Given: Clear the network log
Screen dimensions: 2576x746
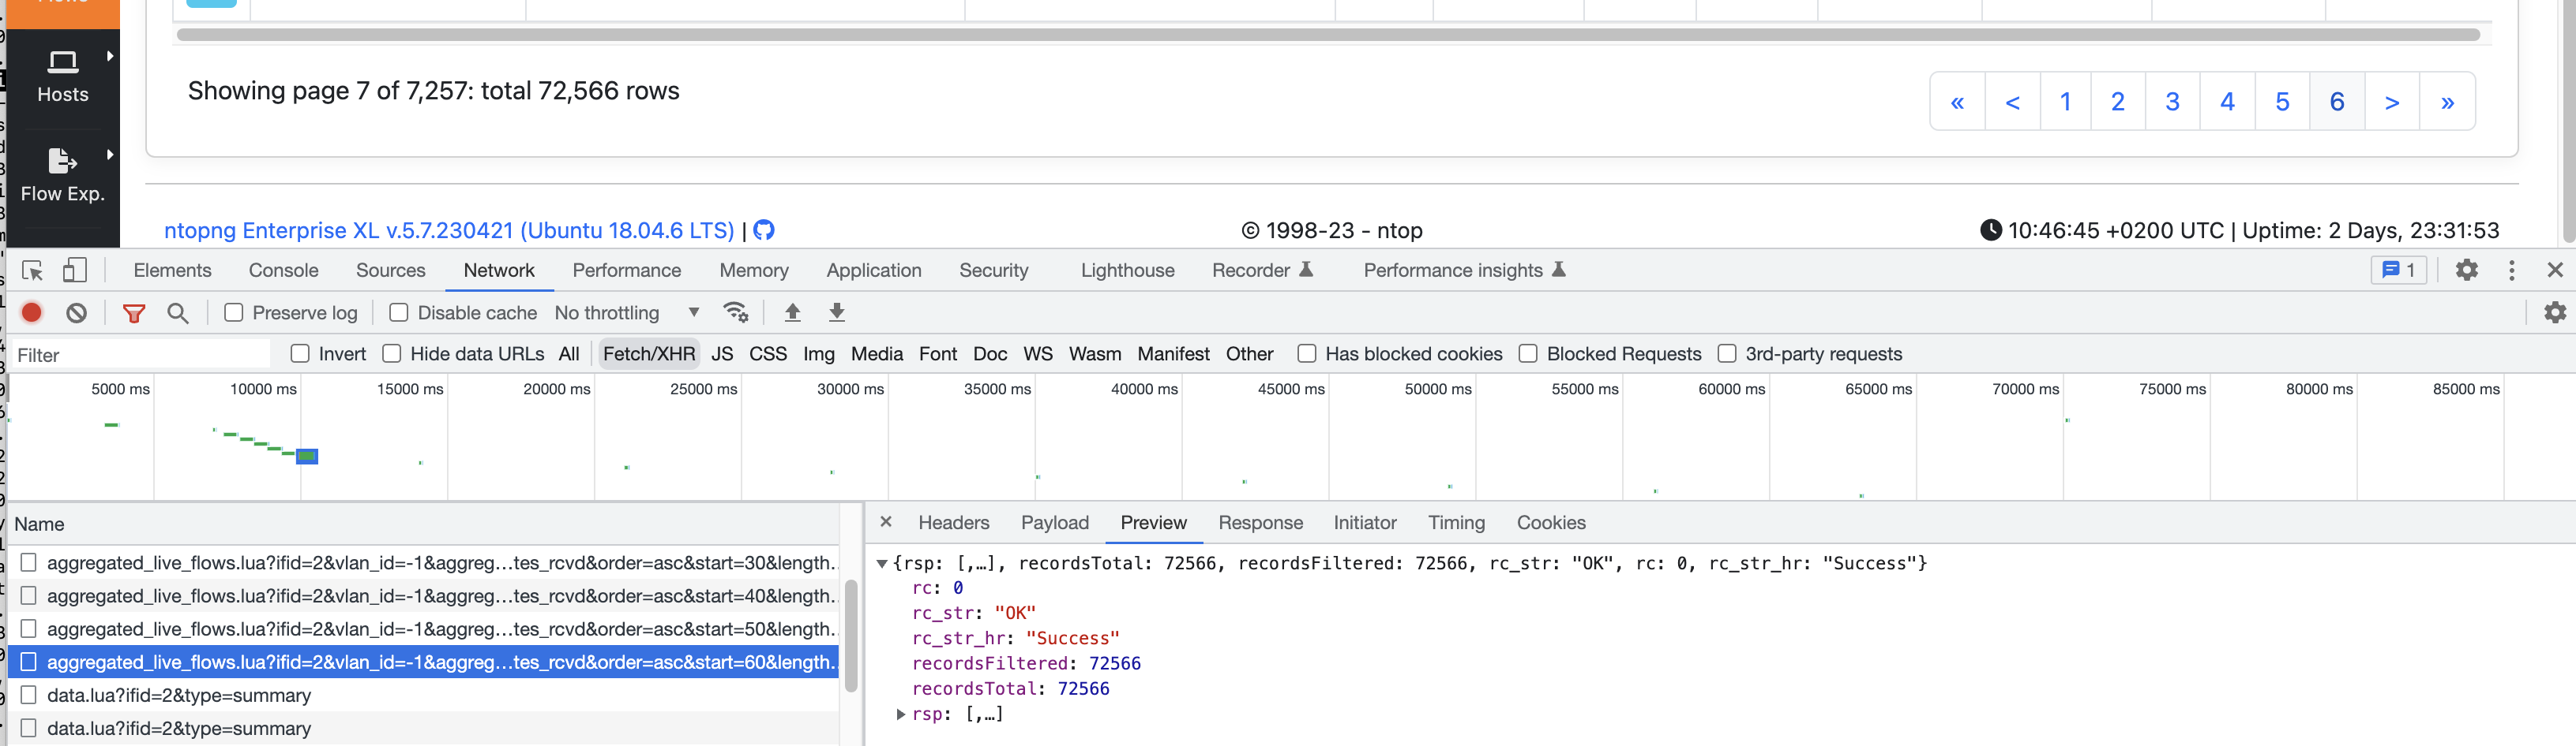Looking at the screenshot, I should coord(77,312).
